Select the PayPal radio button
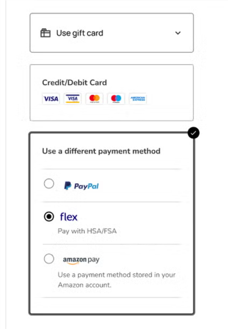 click(x=49, y=184)
